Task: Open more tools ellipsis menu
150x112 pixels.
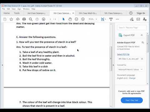Action: point(117,19)
